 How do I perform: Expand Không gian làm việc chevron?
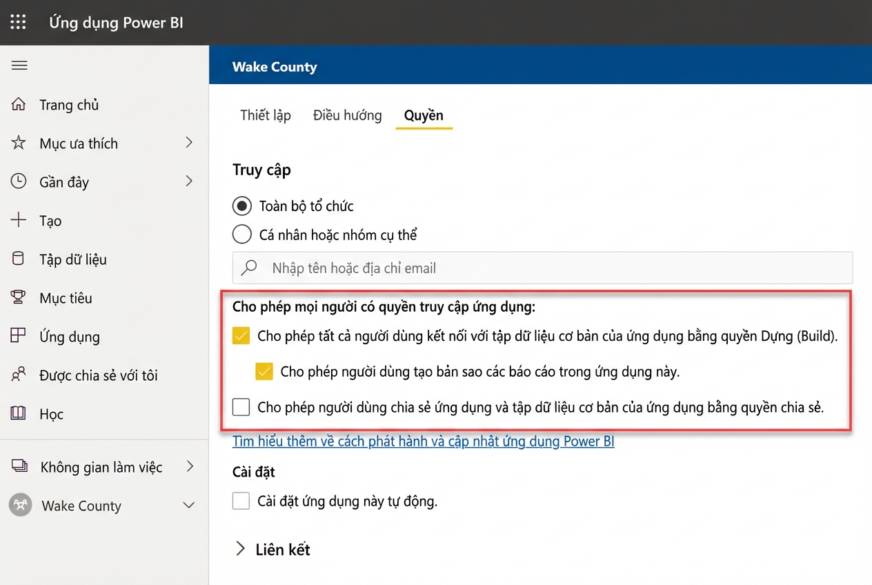tap(190, 466)
